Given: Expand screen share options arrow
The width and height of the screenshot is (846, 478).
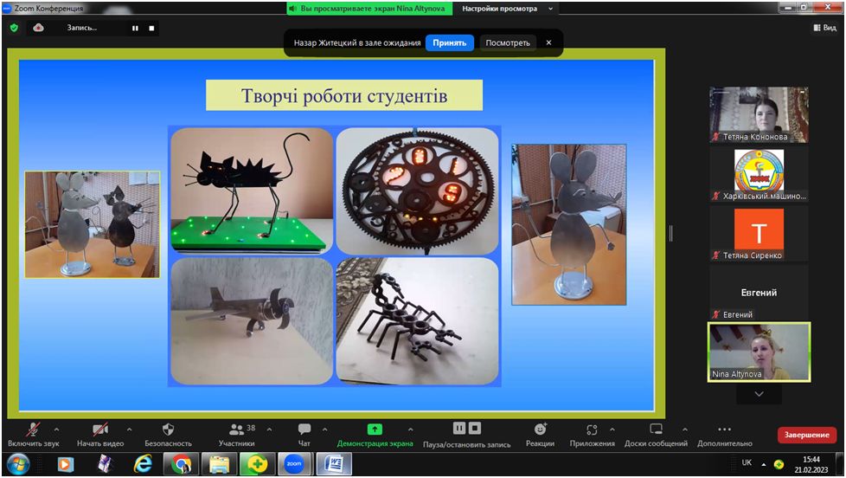Looking at the screenshot, I should point(411,430).
